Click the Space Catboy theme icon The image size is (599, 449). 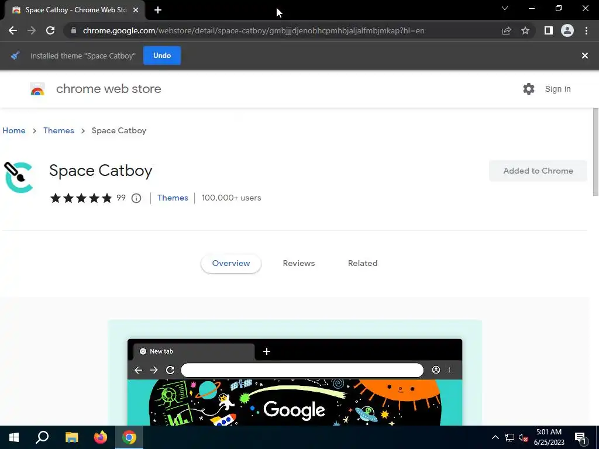click(x=18, y=178)
